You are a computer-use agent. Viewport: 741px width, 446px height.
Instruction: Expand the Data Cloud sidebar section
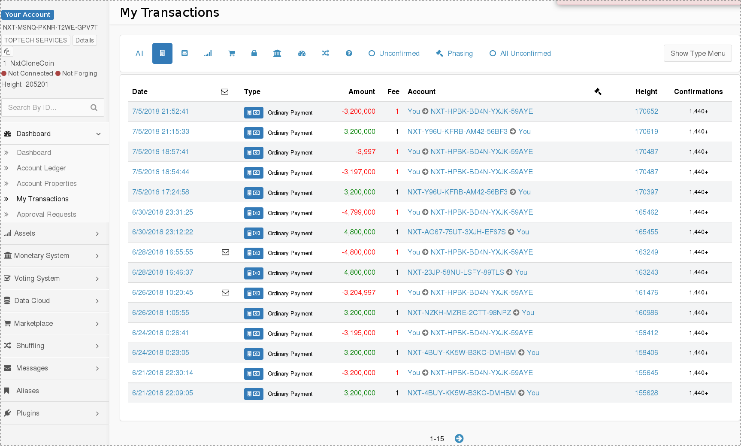pyautogui.click(x=54, y=300)
